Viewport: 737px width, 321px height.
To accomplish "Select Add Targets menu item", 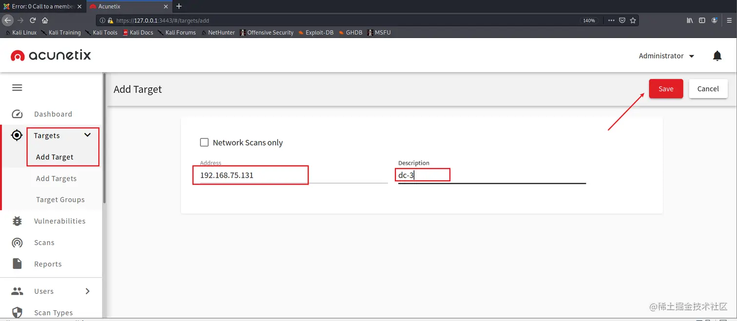I will point(56,178).
